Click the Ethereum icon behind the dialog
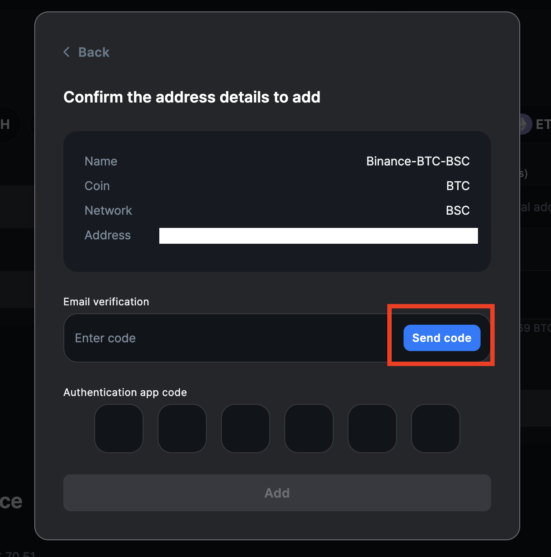The image size is (551, 557). tap(524, 125)
